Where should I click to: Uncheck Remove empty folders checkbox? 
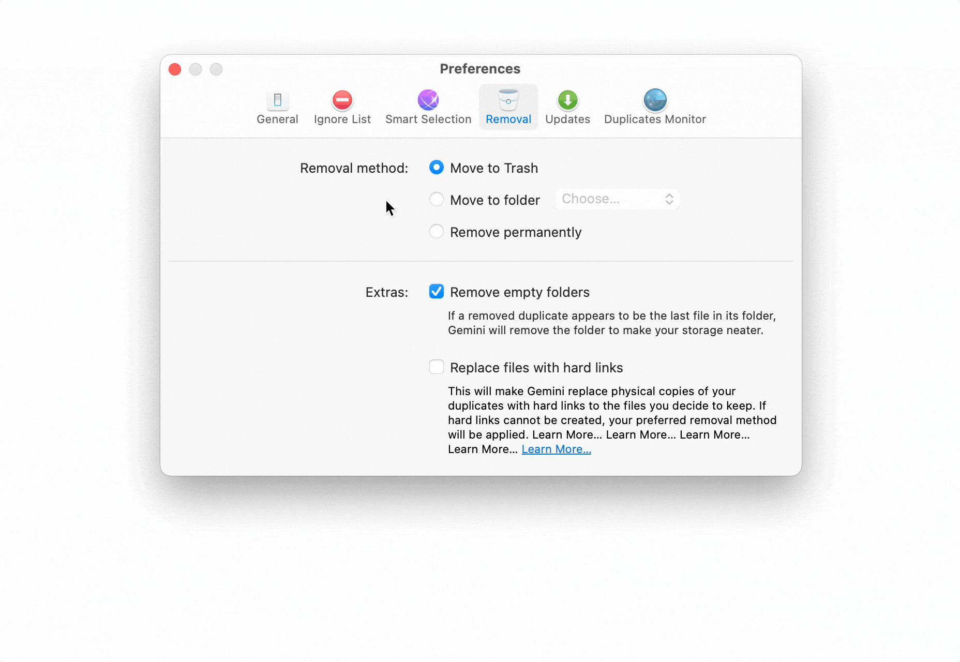437,292
